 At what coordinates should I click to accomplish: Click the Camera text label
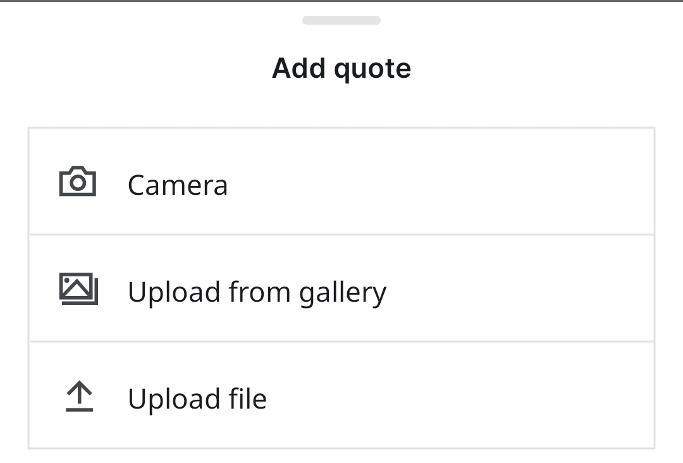coord(178,184)
